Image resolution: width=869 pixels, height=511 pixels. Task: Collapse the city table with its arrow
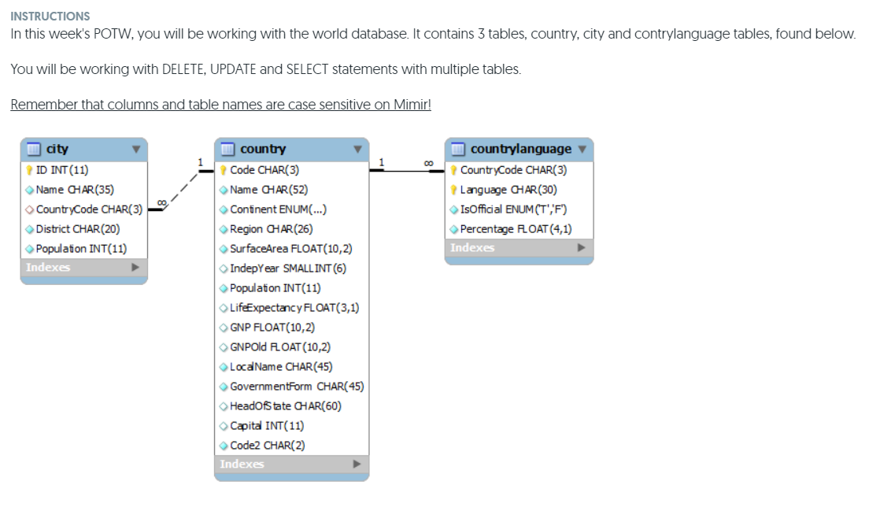click(x=135, y=149)
